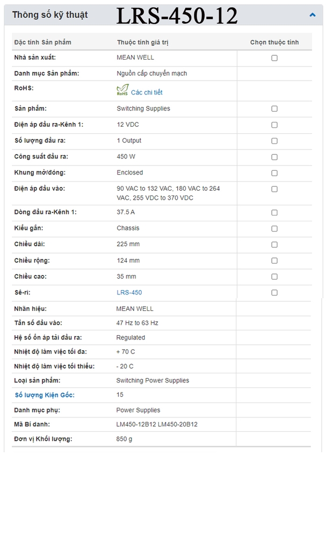Select the Điện áp đầu vào checkbox
Viewport: 326px width, 550px height.
tap(274, 189)
